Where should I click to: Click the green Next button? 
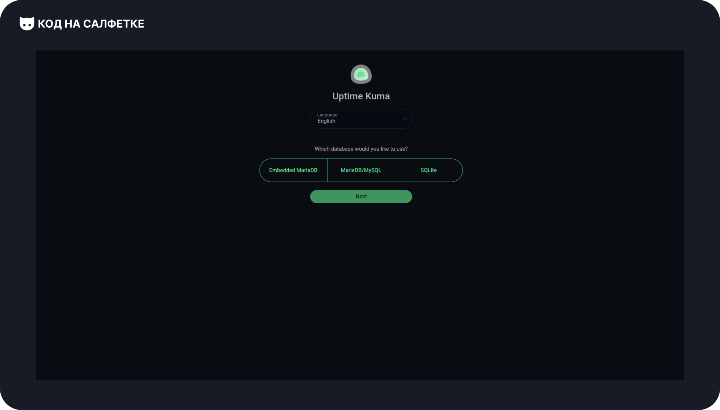click(361, 196)
